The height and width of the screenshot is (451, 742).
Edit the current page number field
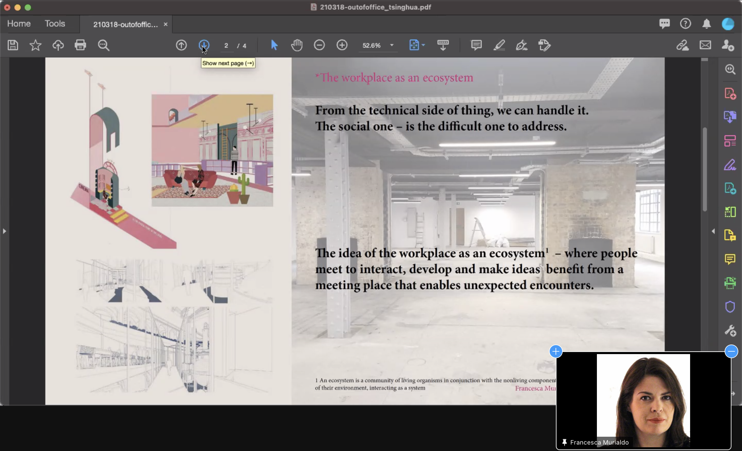pos(226,46)
